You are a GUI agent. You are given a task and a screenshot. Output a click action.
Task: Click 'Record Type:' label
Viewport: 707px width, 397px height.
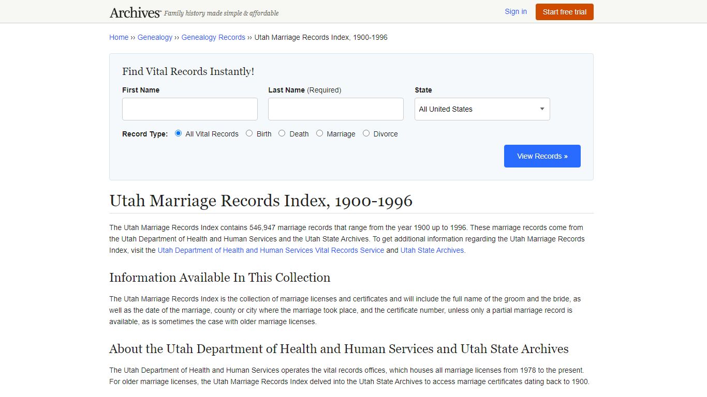coord(145,134)
